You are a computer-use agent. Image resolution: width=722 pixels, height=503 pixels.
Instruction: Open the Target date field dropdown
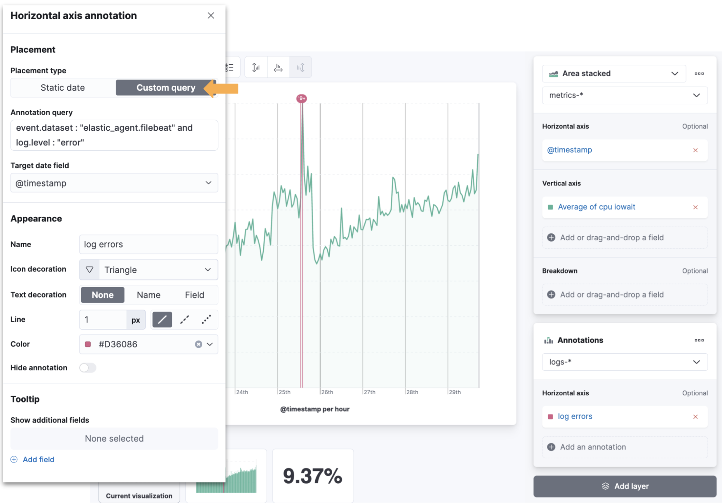pos(114,183)
